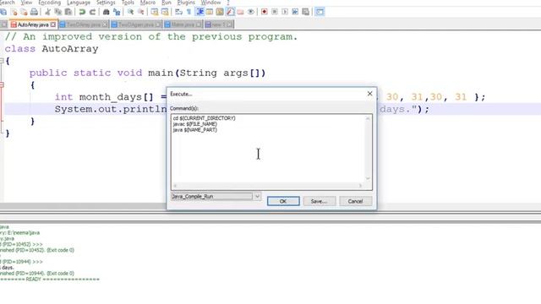This screenshot has height=304, width=541.
Task: Click the Print toolbar icon
Action: [x=34, y=12]
